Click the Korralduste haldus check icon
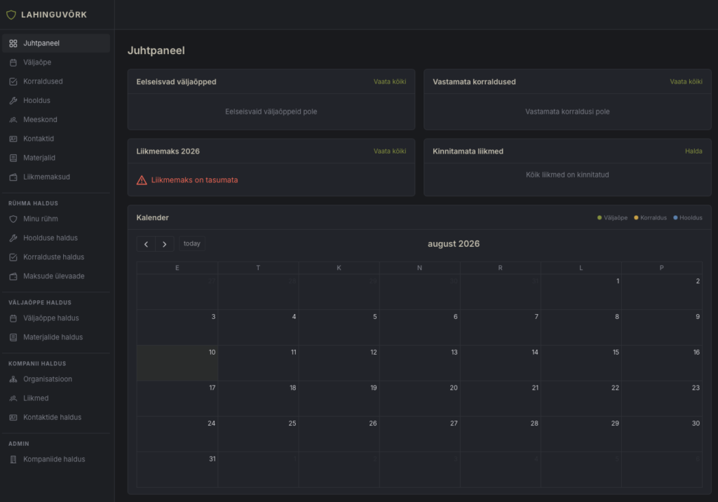This screenshot has width=718, height=502. pyautogui.click(x=13, y=257)
